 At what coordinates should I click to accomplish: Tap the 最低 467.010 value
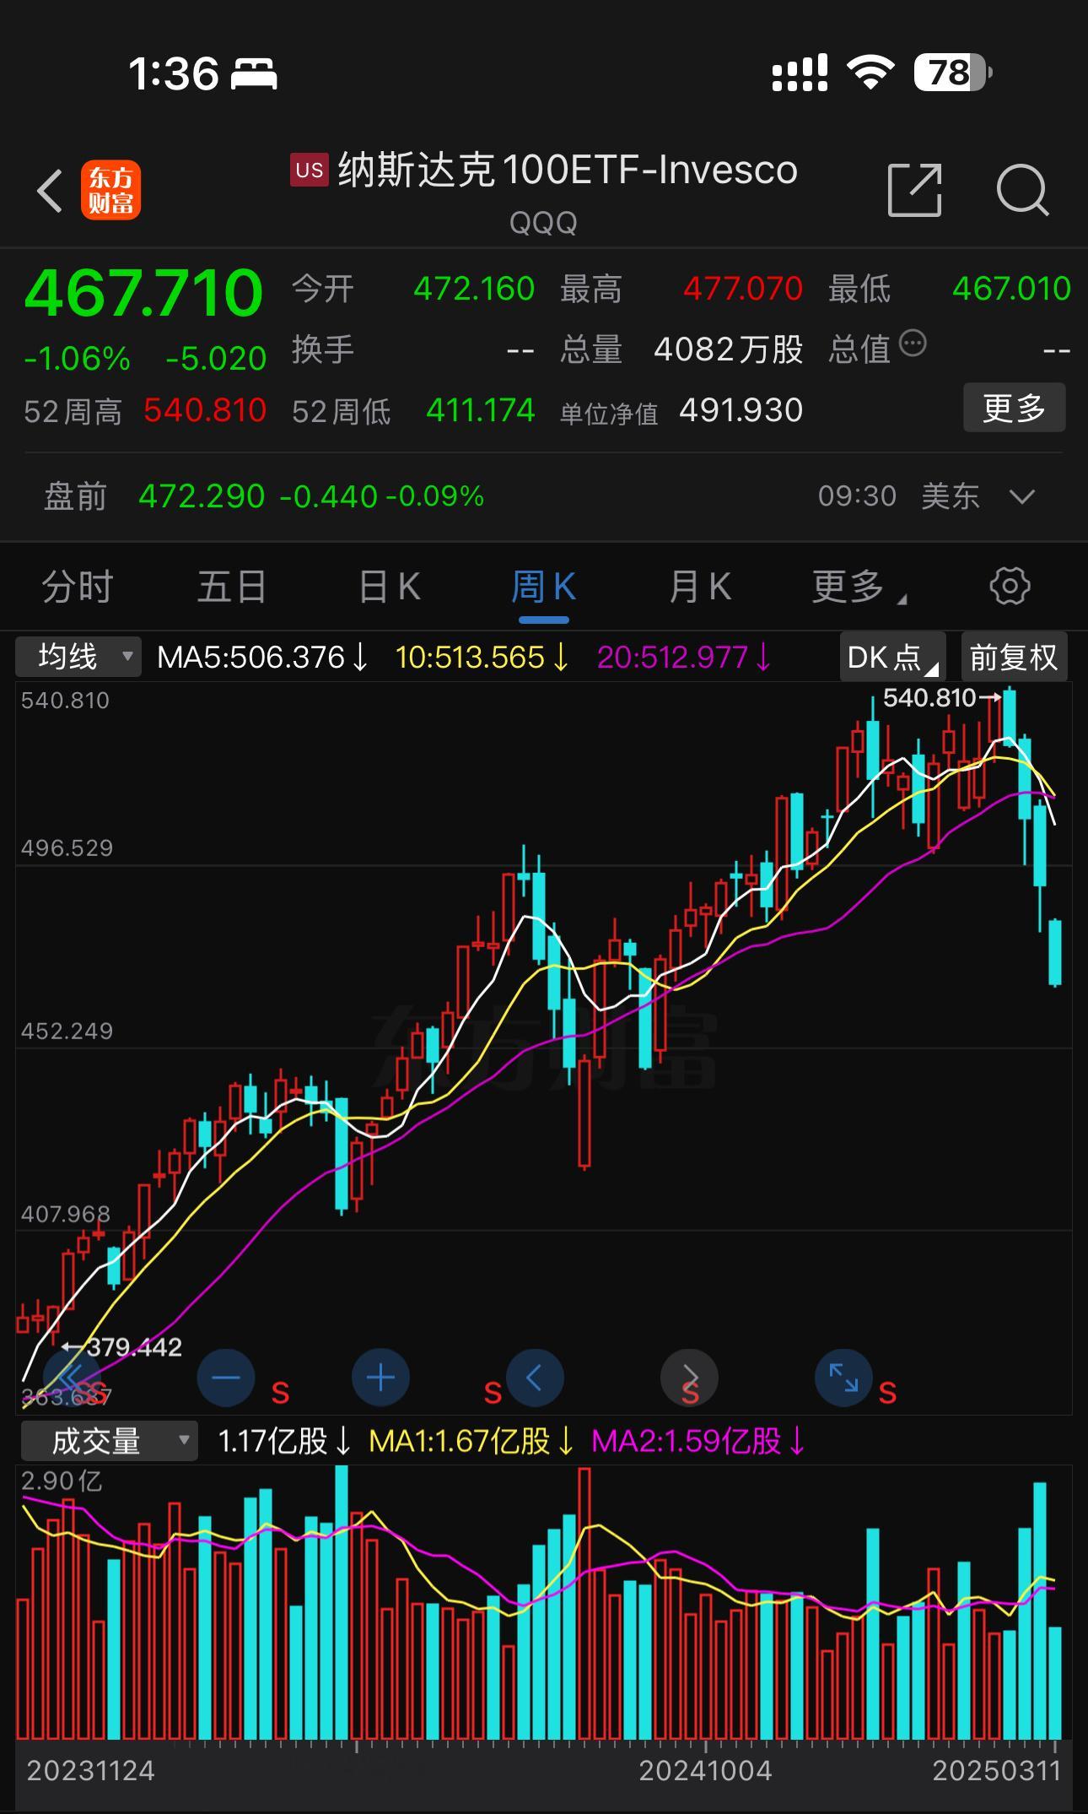pyautogui.click(x=1011, y=289)
